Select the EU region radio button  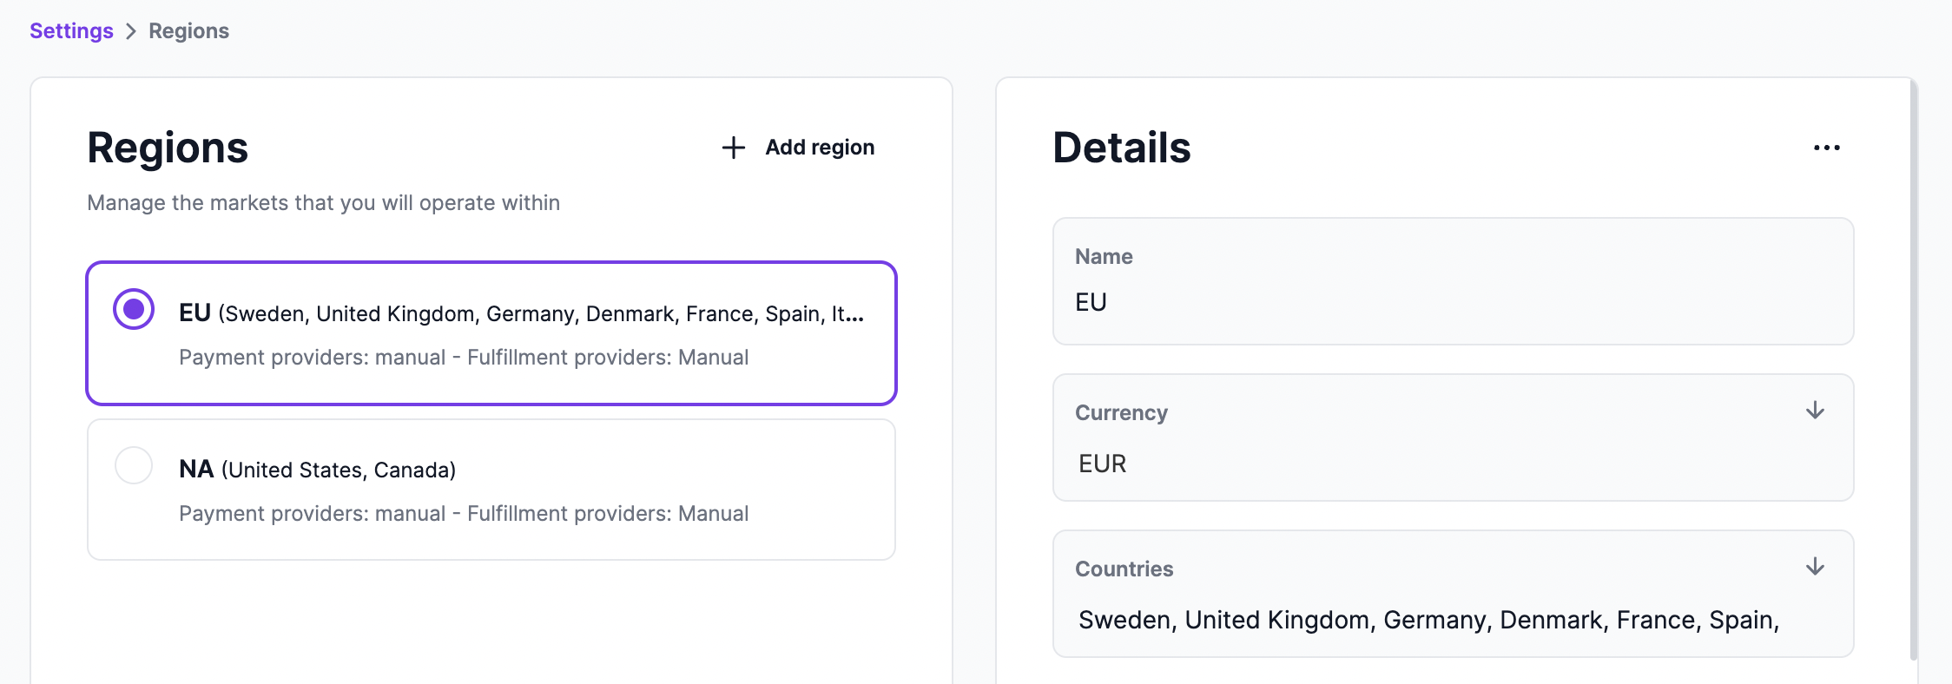click(133, 308)
